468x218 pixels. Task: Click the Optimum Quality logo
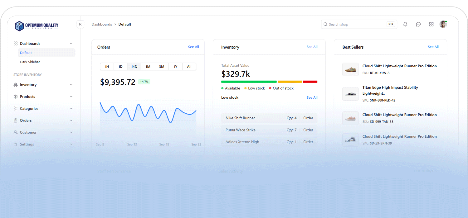pos(37,26)
